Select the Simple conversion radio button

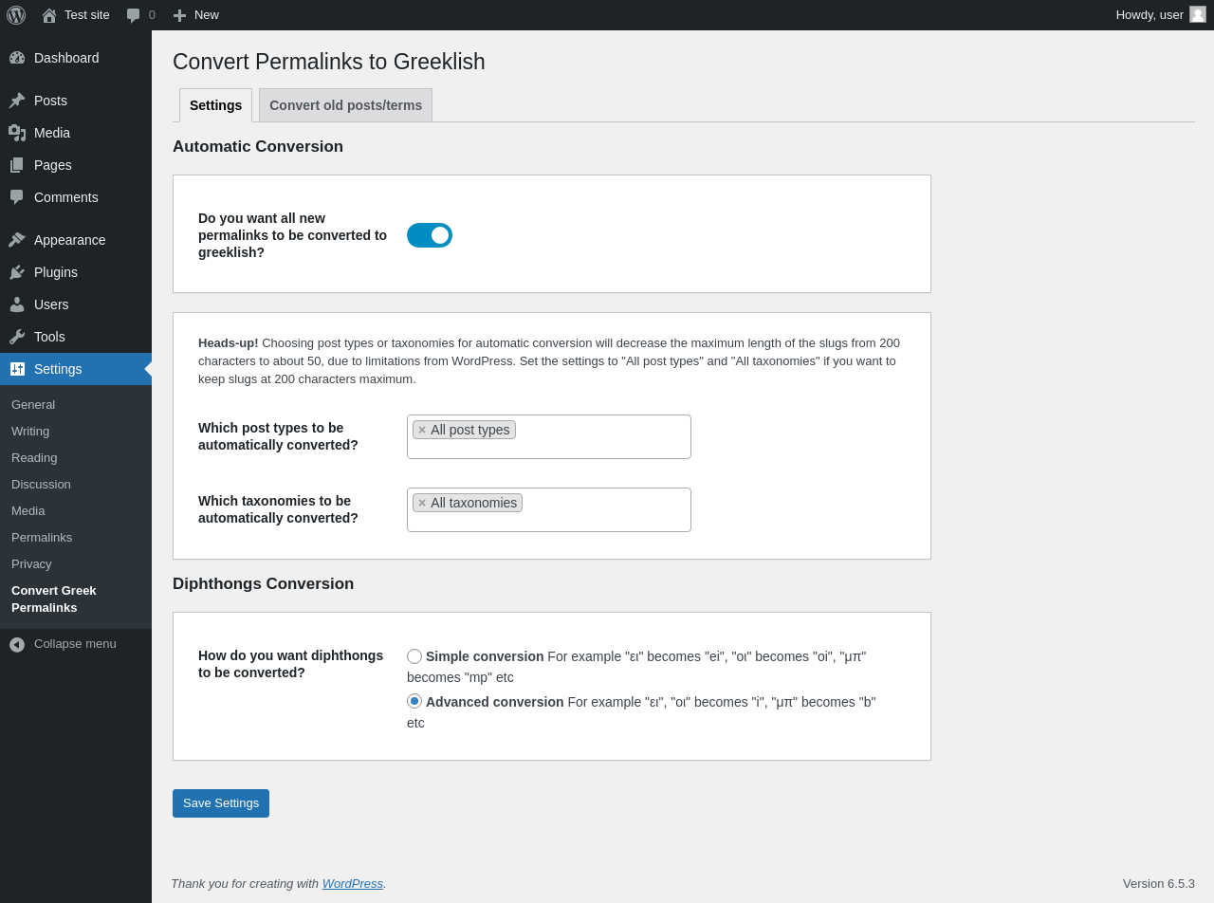(x=414, y=656)
